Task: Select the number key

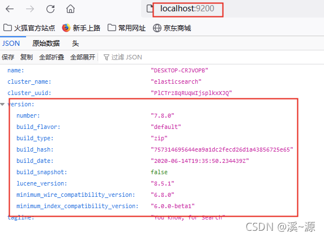Action: [28, 116]
